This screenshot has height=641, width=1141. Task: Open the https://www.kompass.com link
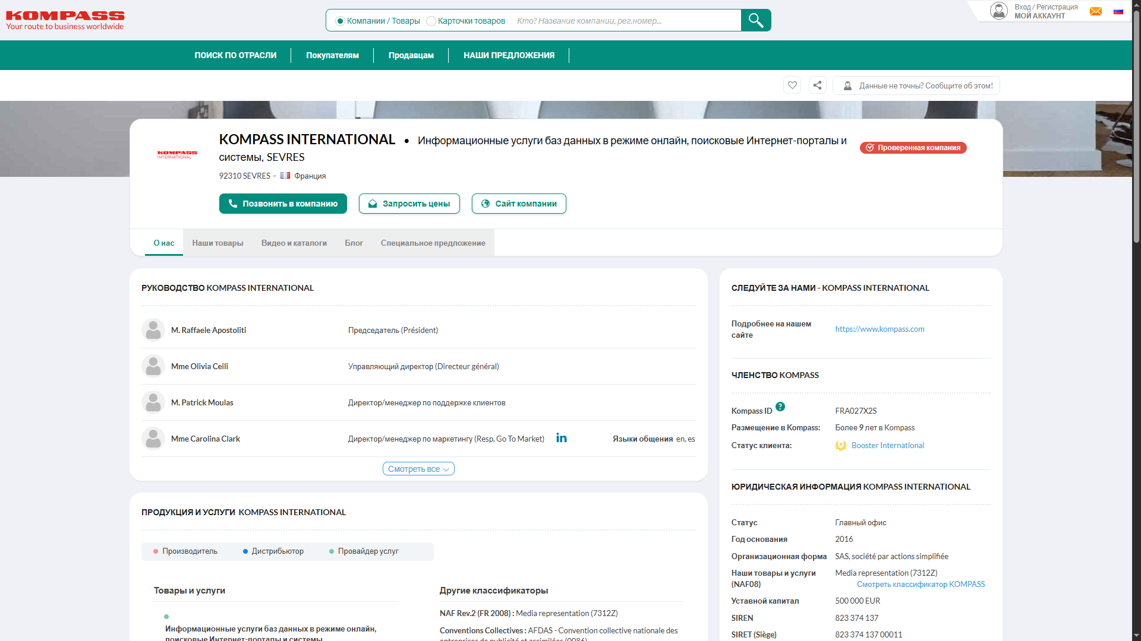click(x=880, y=329)
